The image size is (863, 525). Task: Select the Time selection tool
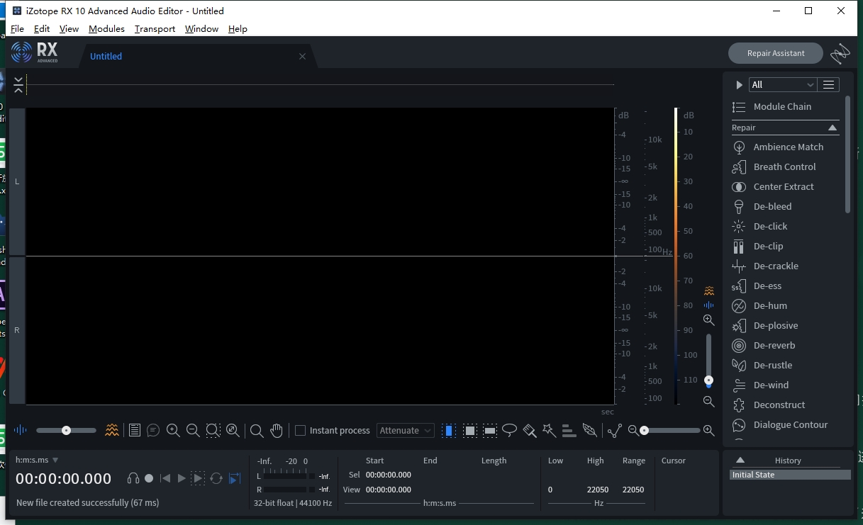coord(448,430)
